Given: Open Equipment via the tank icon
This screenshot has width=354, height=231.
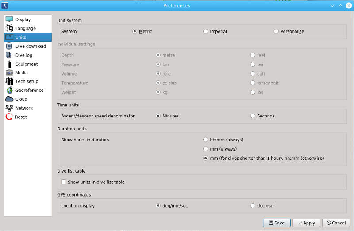Looking at the screenshot, I should (x=9, y=64).
